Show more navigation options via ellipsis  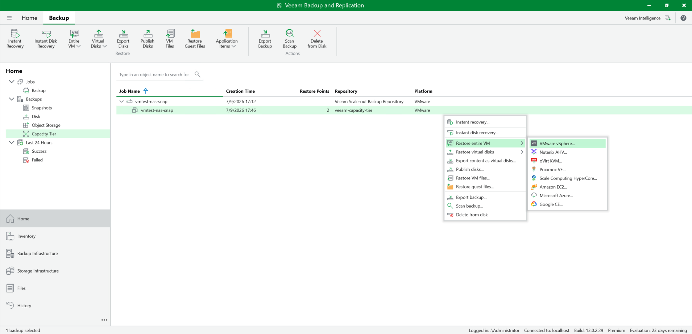tap(104, 320)
